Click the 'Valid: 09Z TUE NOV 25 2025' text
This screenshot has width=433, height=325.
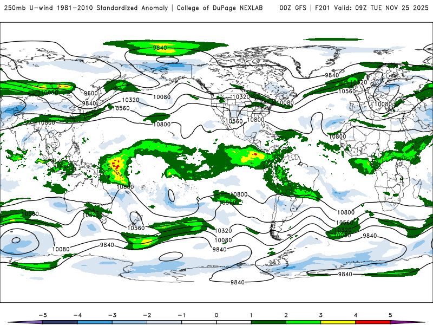coord(381,8)
